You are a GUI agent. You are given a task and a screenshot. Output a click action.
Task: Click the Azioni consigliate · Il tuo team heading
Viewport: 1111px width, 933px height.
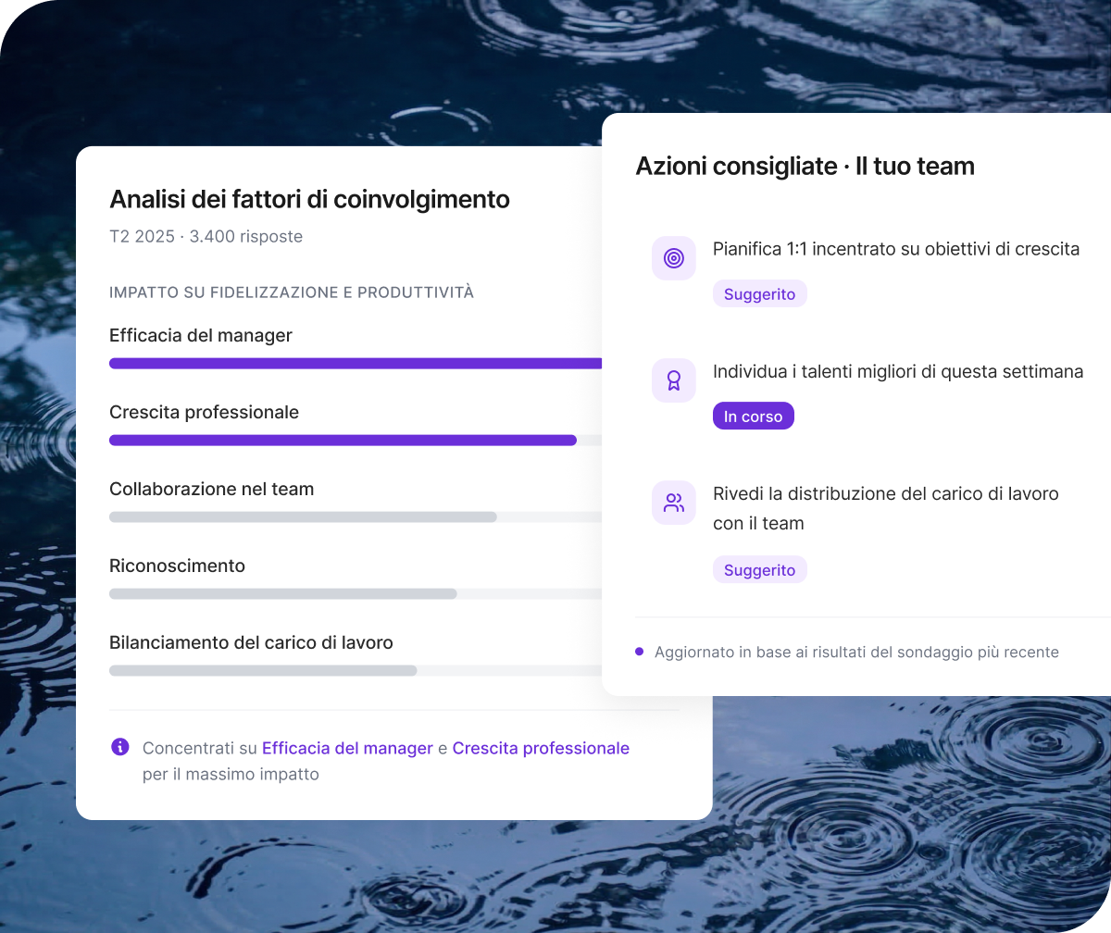[x=805, y=167]
